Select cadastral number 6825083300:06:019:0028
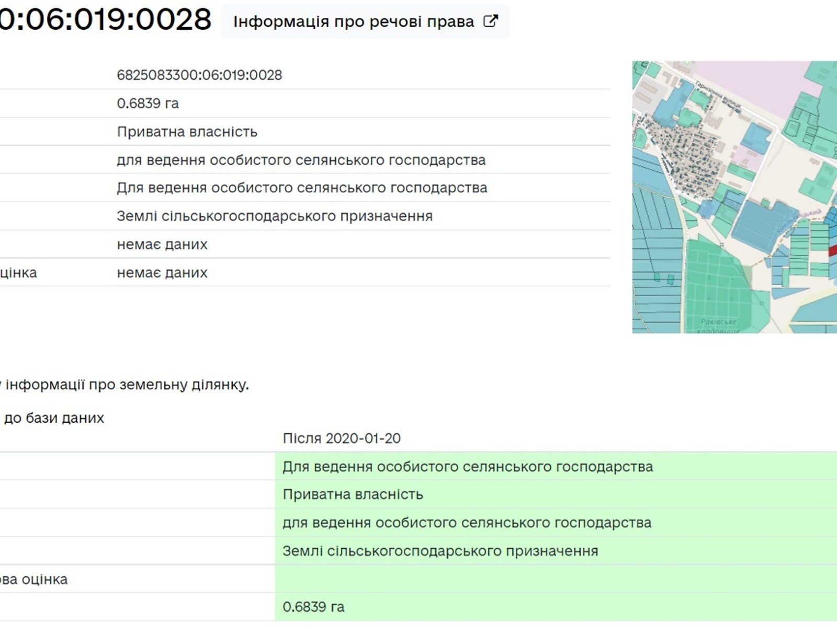This screenshot has height=627, width=837. pos(199,75)
